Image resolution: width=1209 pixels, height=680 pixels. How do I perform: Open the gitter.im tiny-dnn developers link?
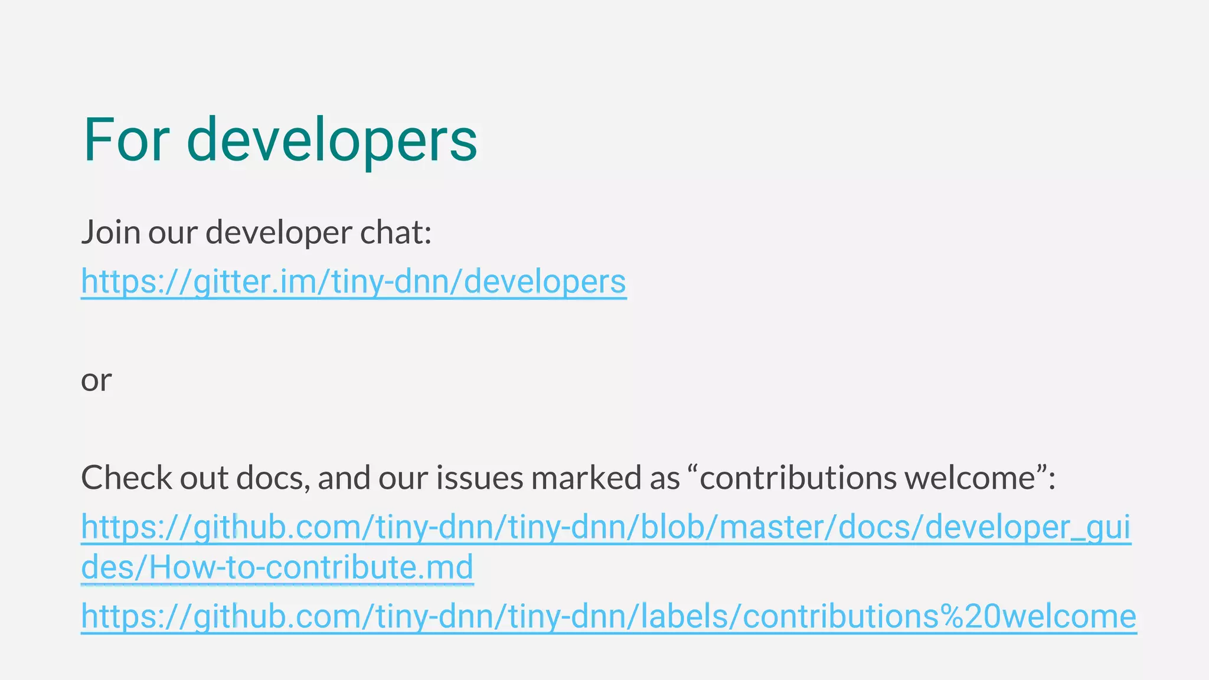[354, 282]
